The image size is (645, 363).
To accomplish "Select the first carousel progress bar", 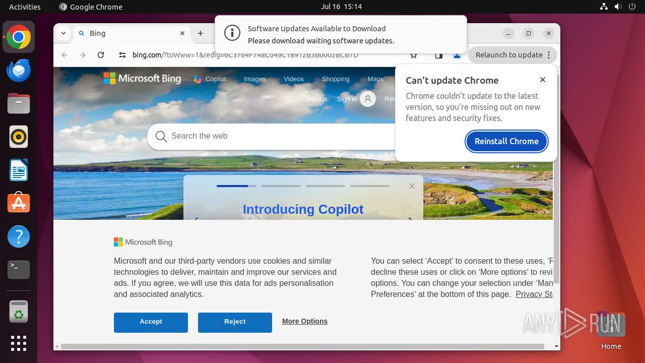I will pyautogui.click(x=236, y=186).
